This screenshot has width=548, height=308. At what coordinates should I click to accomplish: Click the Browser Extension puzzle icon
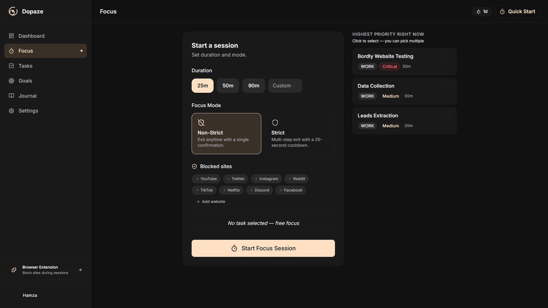pos(14,270)
